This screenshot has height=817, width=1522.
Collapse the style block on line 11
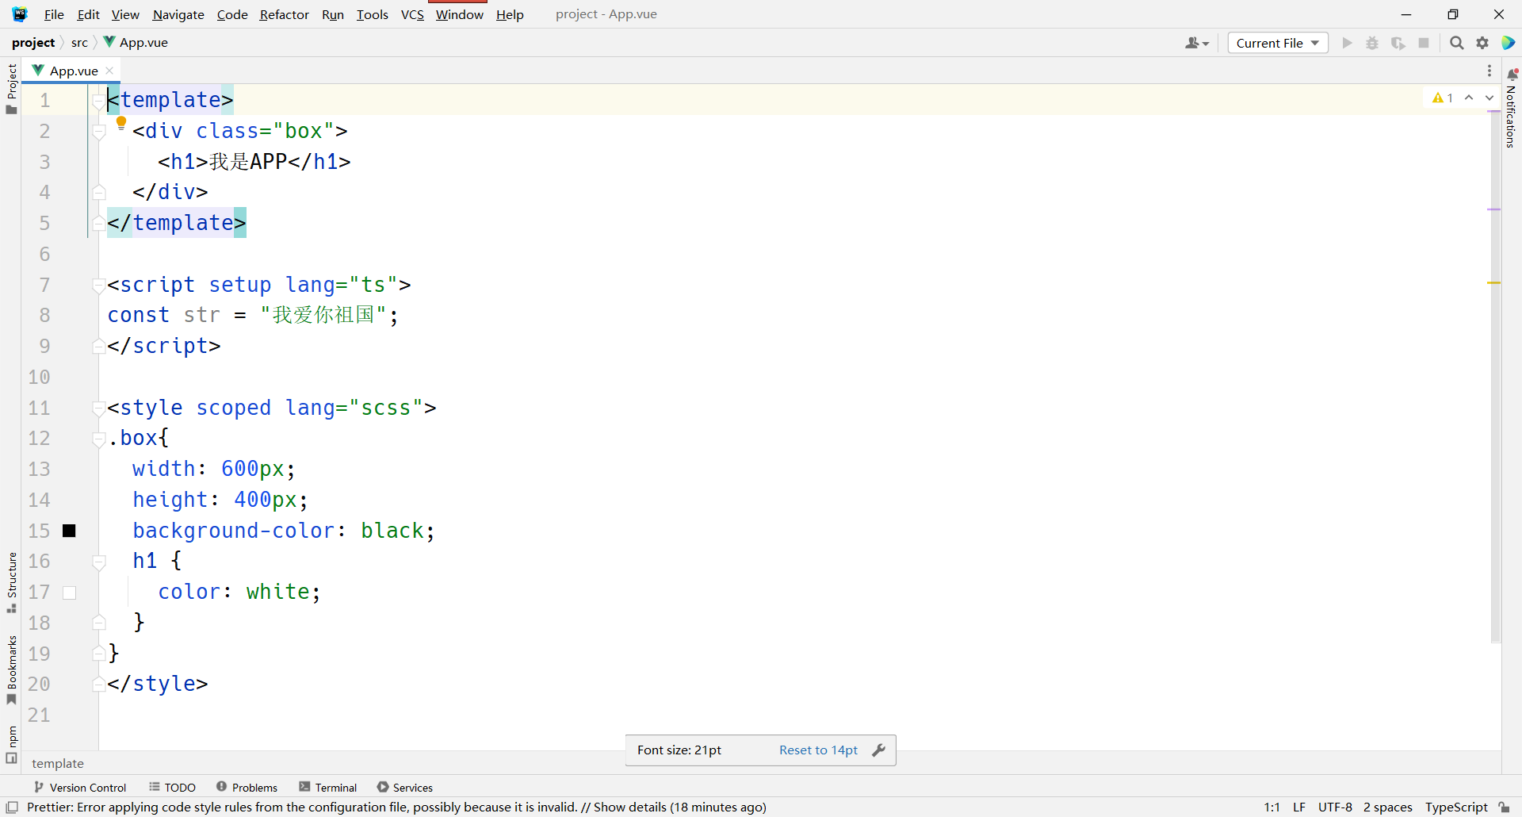click(x=98, y=408)
